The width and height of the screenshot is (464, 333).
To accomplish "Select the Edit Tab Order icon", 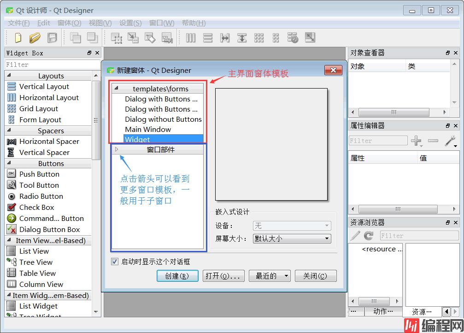I will coord(167,38).
